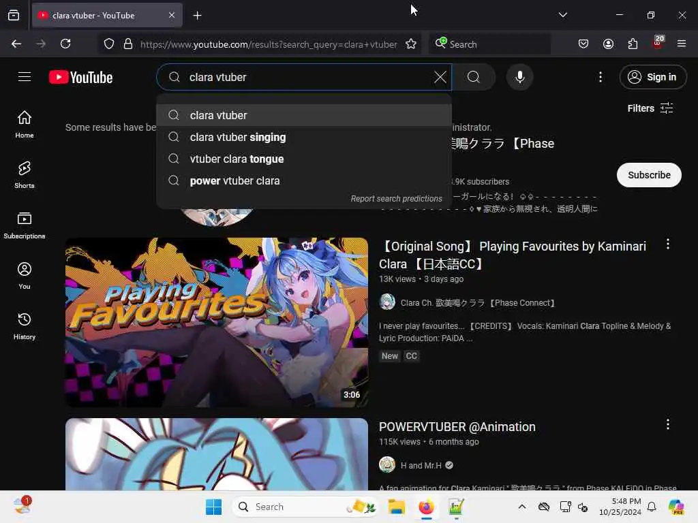Open Playing Favourites video thumbnail
The height and width of the screenshot is (523, 698).
click(217, 322)
